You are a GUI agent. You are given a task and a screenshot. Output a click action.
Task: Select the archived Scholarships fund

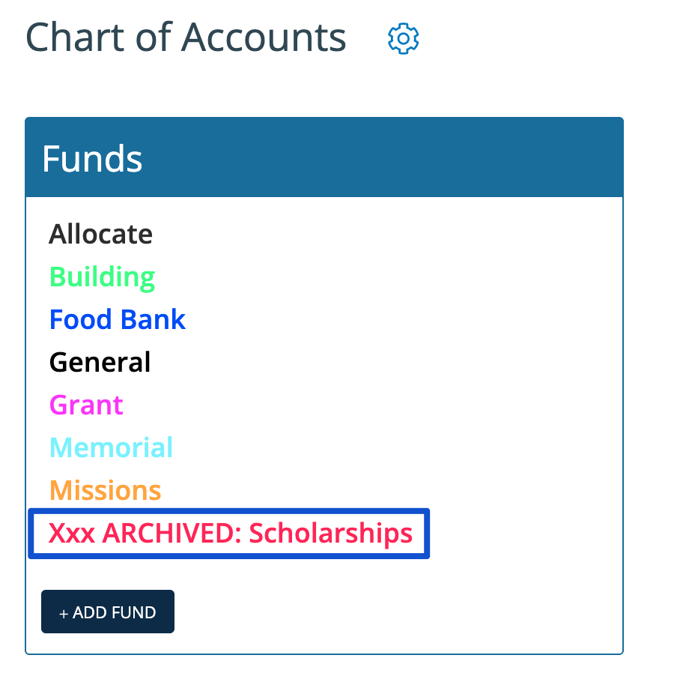230,533
